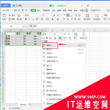Toggle Bold in the floating mini toolbar
The height and width of the screenshot is (110, 110).
coord(47,38)
